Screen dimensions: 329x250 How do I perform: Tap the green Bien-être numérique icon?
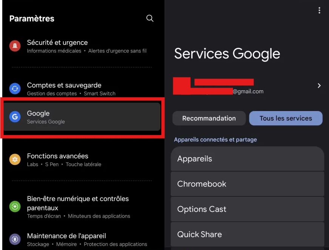[15, 207]
